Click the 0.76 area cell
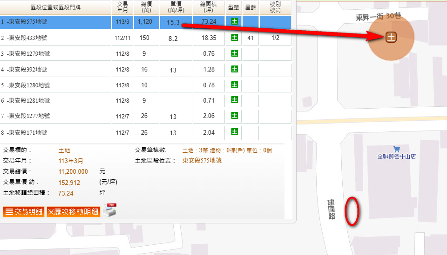Screen dimensions: 447x255 point(209,54)
